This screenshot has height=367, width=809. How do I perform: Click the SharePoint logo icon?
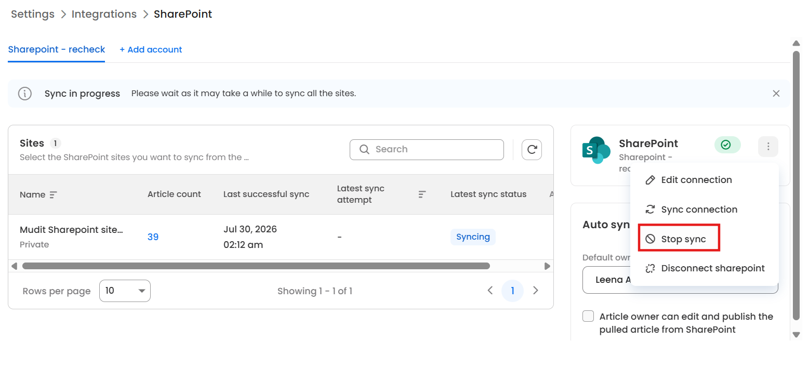596,150
